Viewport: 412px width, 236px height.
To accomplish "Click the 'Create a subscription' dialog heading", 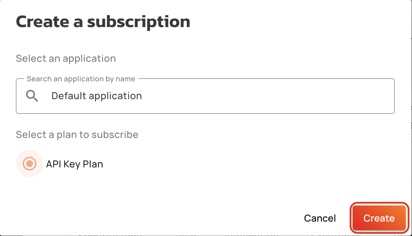I will pos(103,21).
